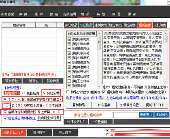
Task: Click the 身上保留 gold amount field
Action: coord(54,112)
